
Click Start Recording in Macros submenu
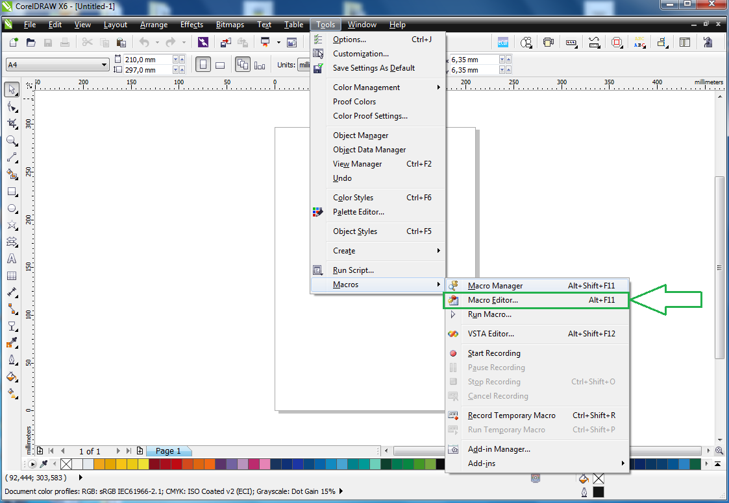tap(537, 353)
